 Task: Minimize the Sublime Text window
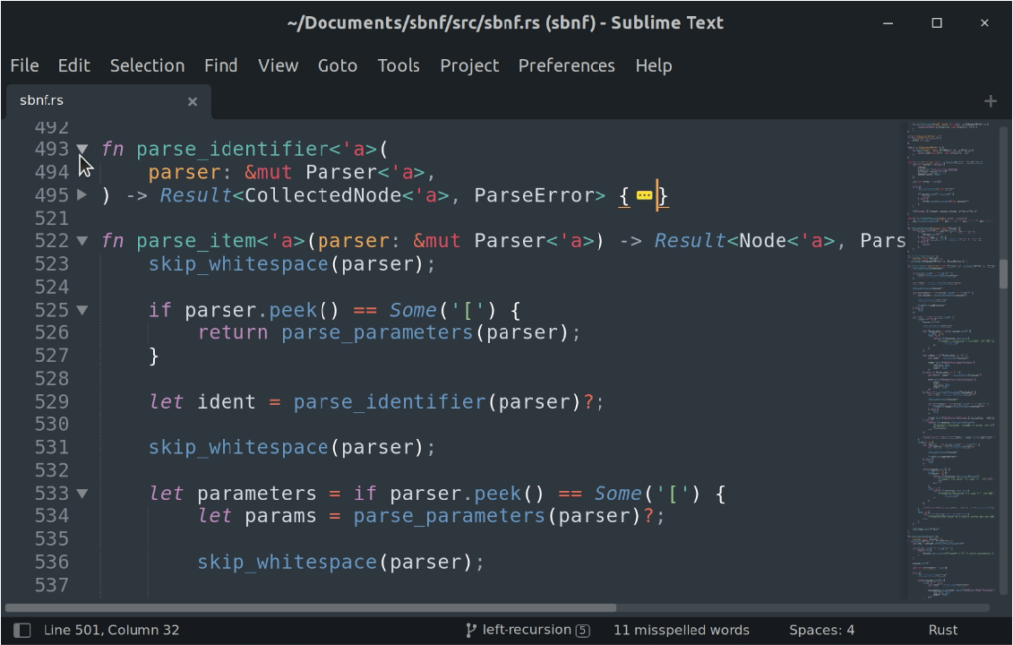pyautogui.click(x=888, y=23)
